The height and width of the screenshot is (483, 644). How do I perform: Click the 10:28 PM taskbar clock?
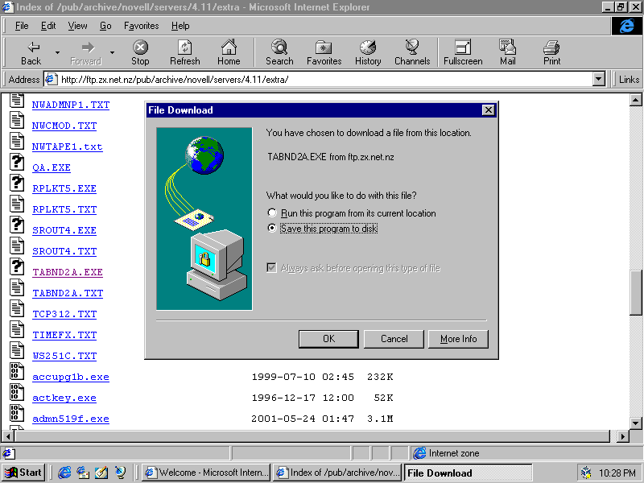617,473
